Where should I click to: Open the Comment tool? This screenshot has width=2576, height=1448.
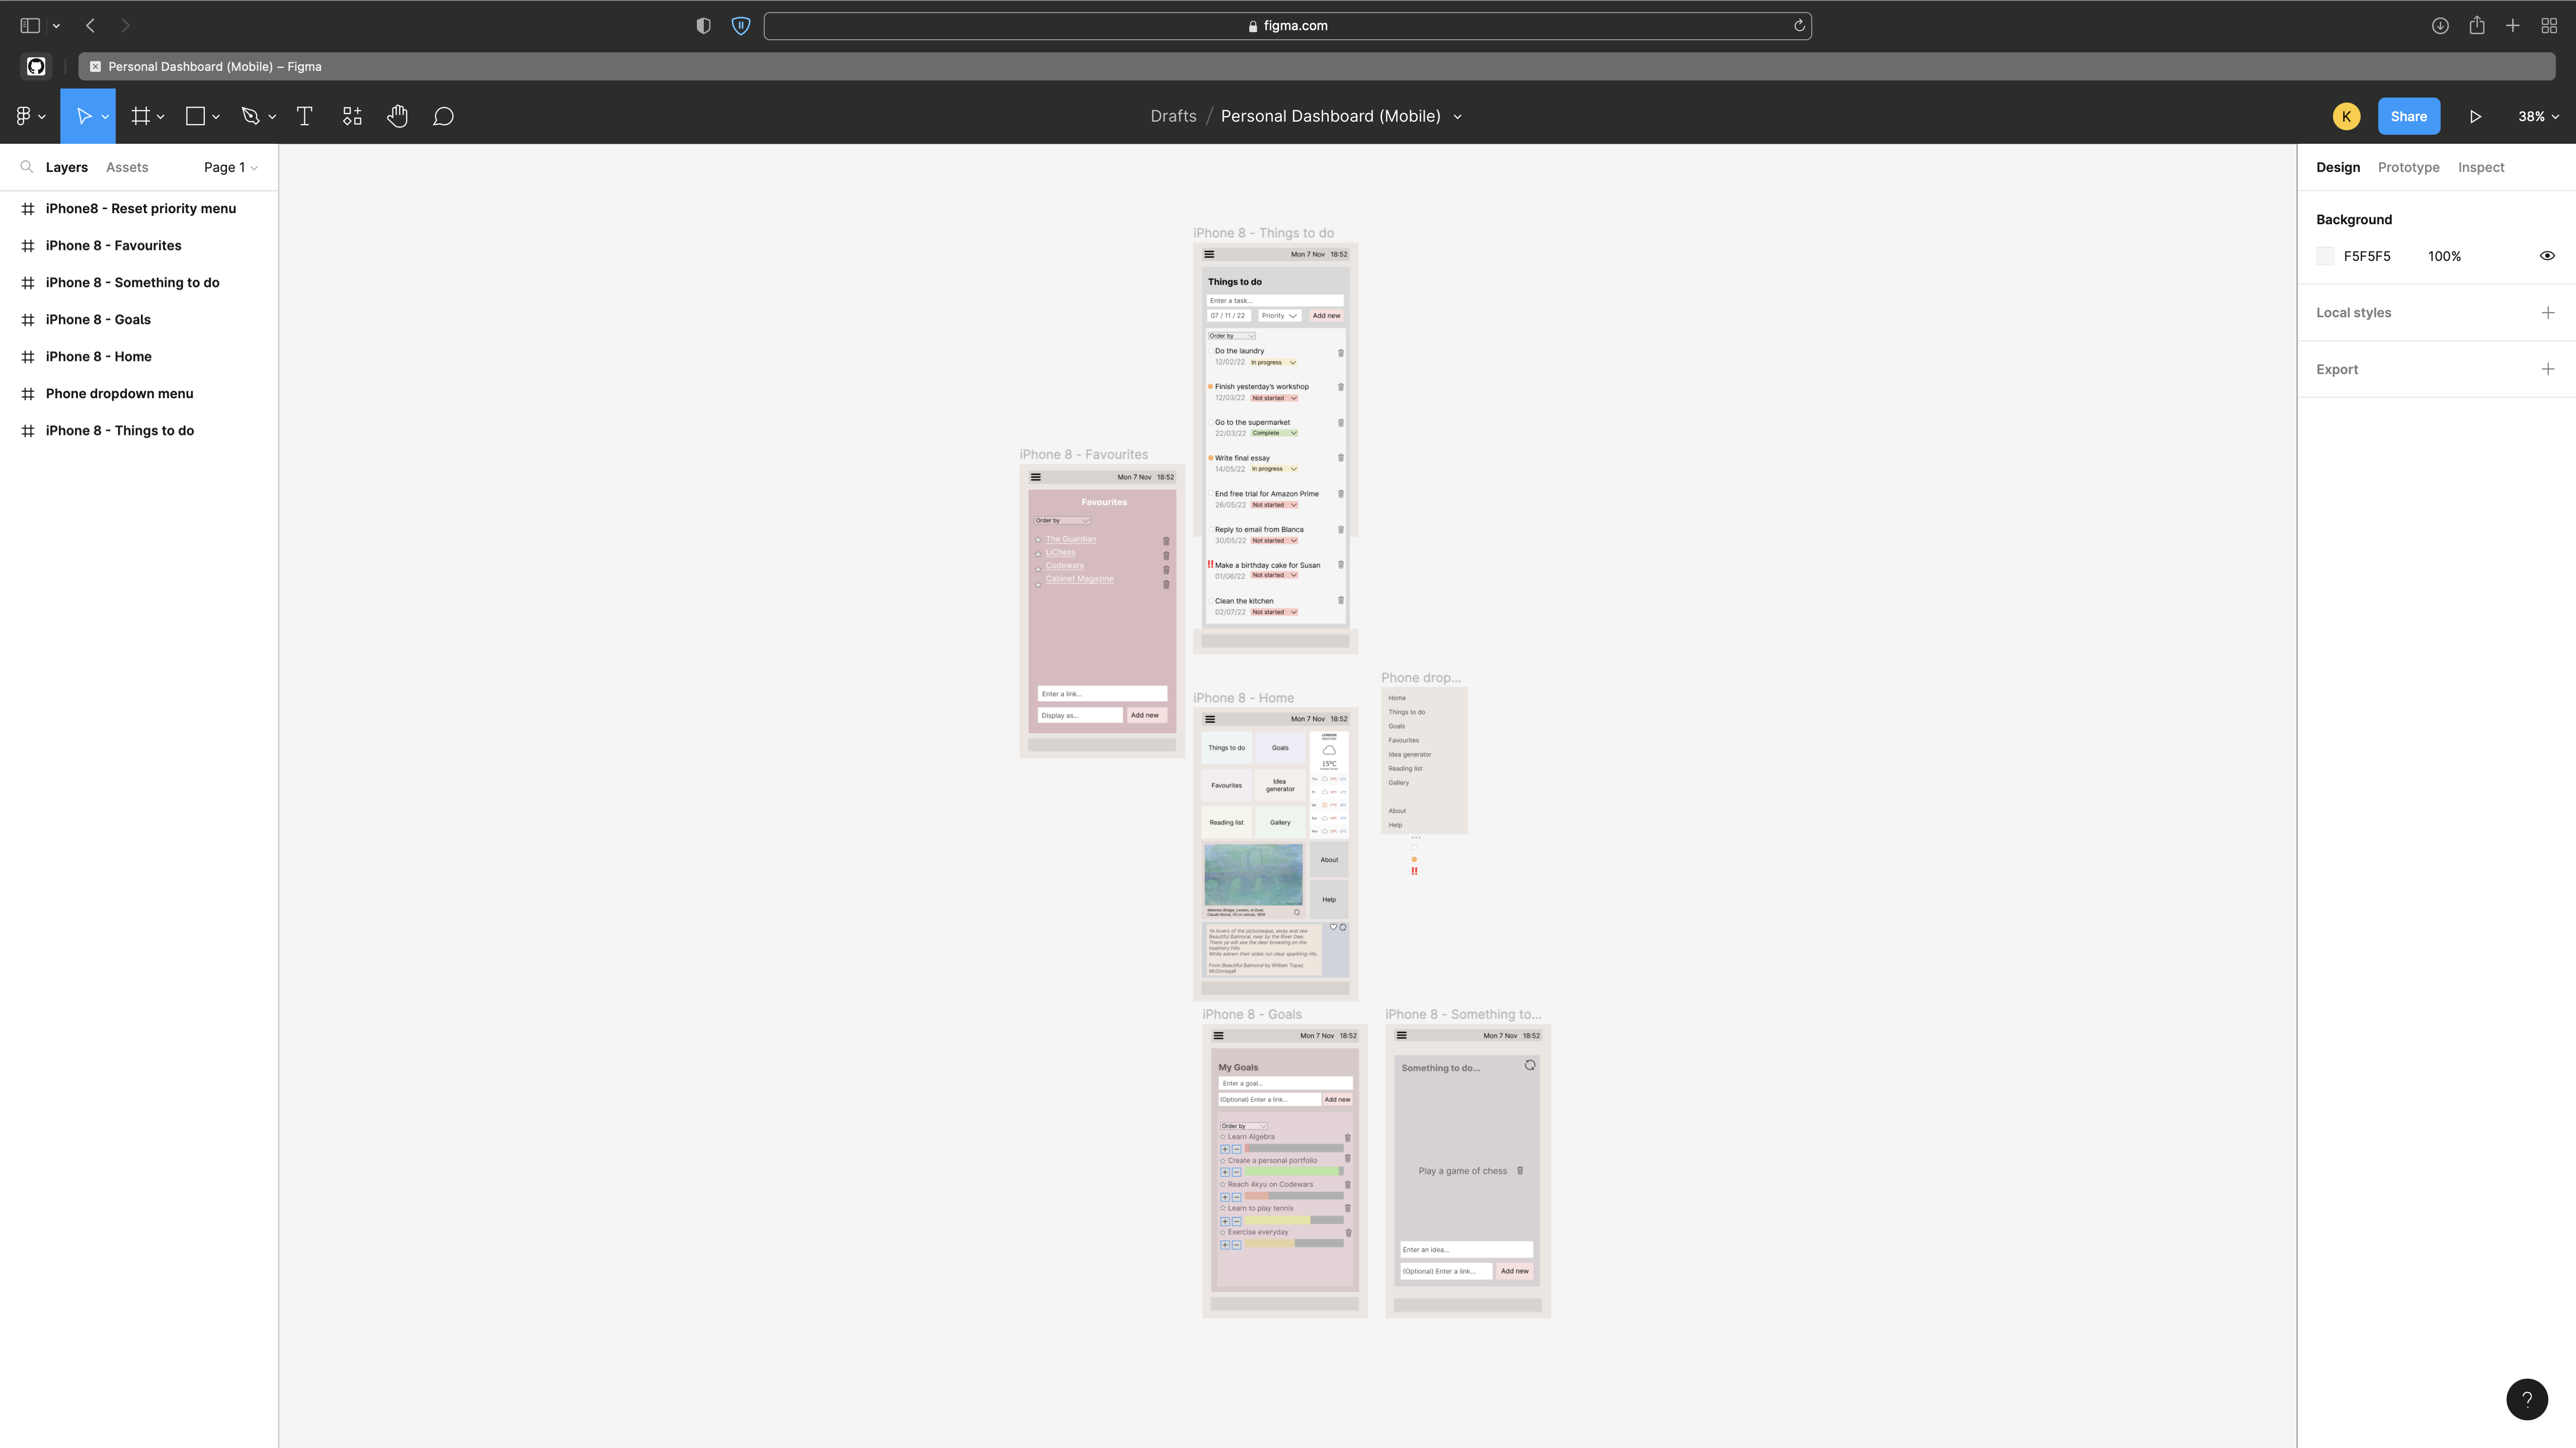click(x=443, y=116)
